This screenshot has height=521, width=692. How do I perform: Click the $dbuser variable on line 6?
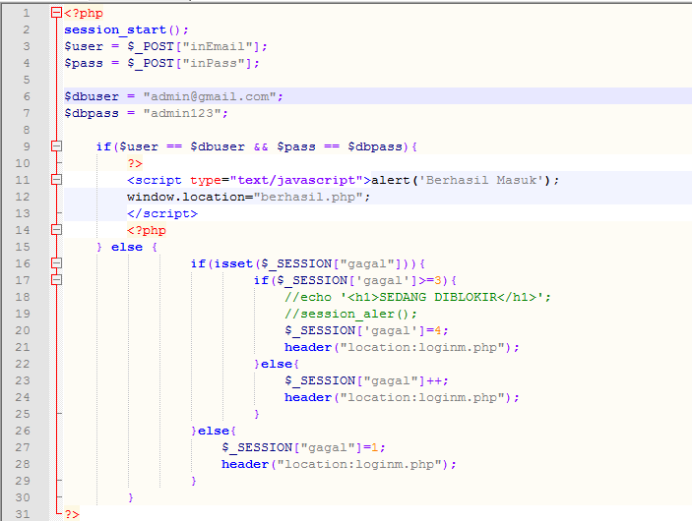[92, 96]
